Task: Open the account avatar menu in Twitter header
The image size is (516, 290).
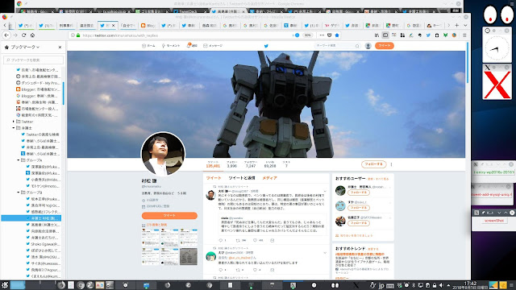Action: pos(368,46)
